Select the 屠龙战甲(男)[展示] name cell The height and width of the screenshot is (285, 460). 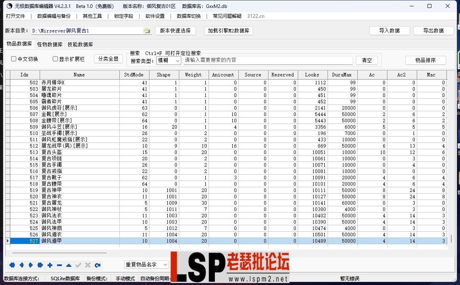(79, 146)
